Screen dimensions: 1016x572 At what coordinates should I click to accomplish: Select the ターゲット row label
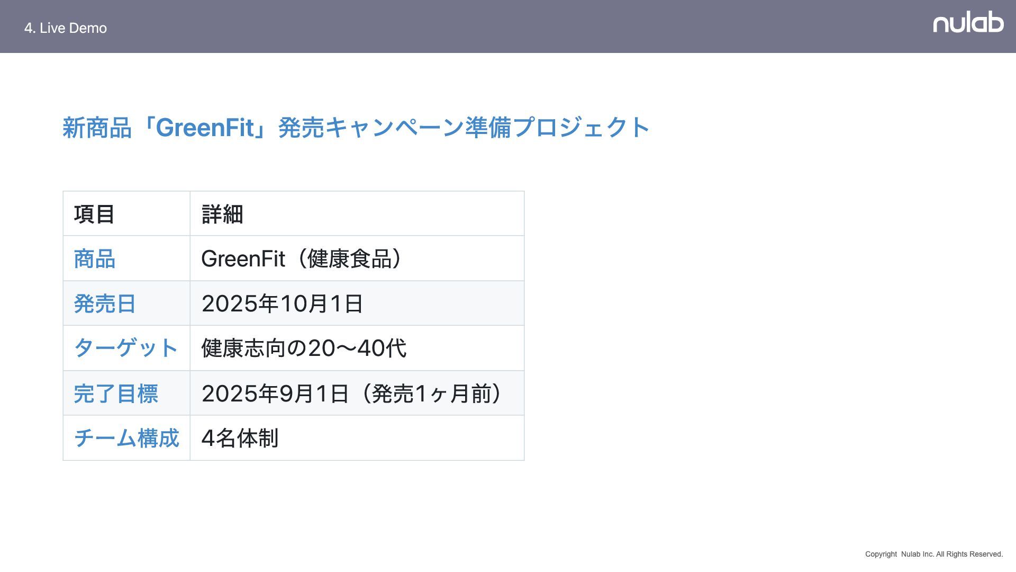click(x=126, y=348)
